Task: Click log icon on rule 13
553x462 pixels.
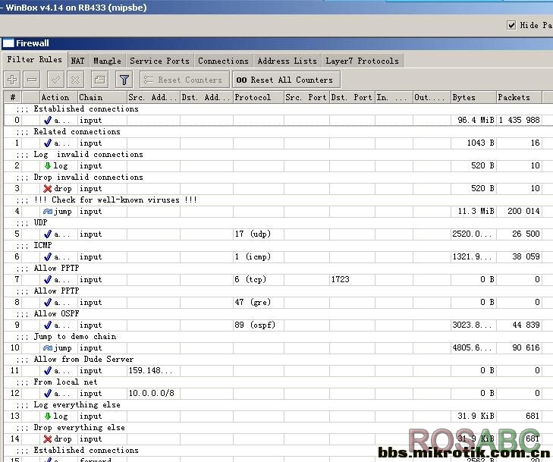Action: [48, 416]
